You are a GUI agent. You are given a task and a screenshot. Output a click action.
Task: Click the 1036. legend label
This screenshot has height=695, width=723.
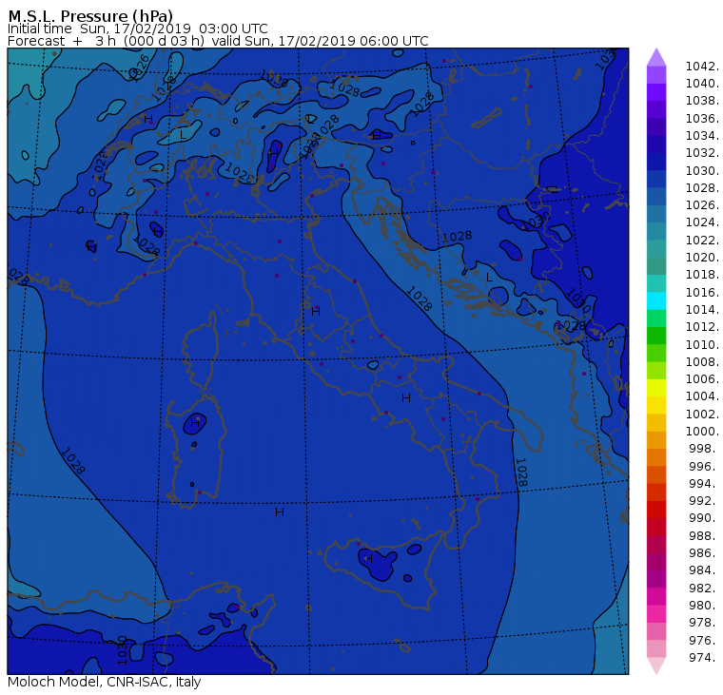(x=702, y=119)
